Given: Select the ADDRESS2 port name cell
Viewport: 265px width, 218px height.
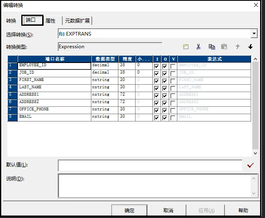Looking at the screenshot, I should pos(54,103).
